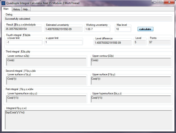This screenshot has height=133, width=176.
Task: Click the 'Second integral' group label
Action: [21, 71]
